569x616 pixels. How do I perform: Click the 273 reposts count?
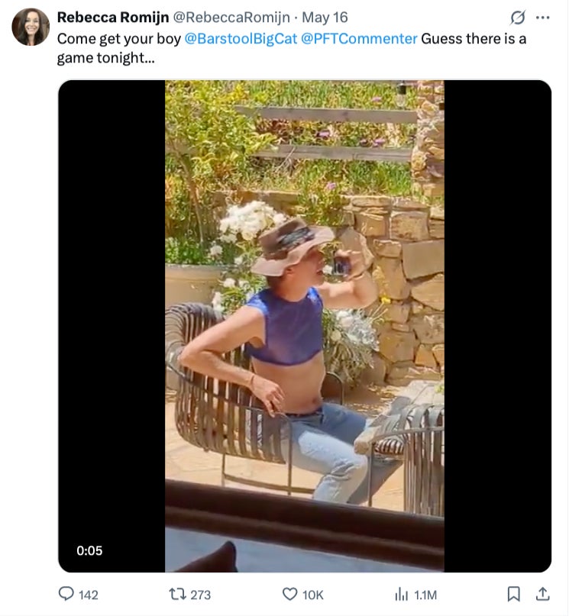200,595
